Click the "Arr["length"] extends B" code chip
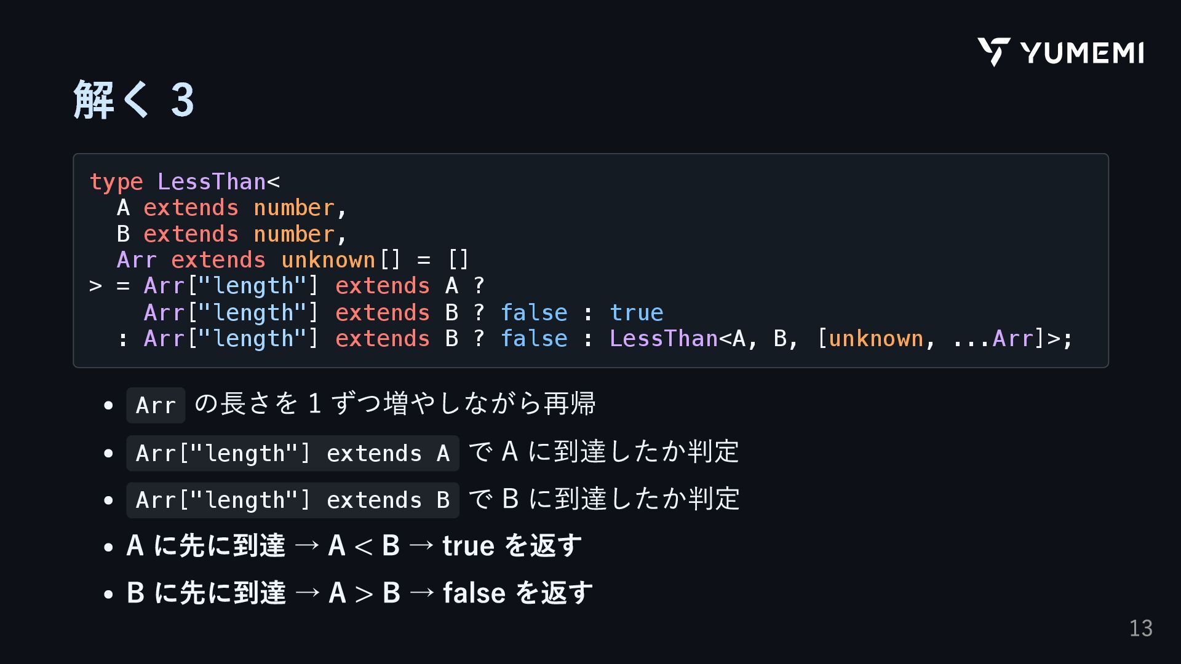1181x664 pixels. click(x=292, y=500)
